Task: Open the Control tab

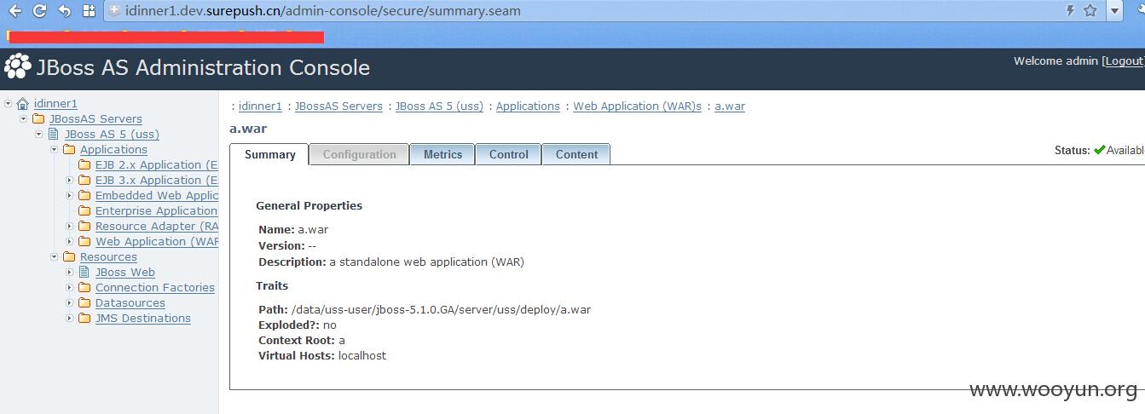Action: click(x=508, y=154)
